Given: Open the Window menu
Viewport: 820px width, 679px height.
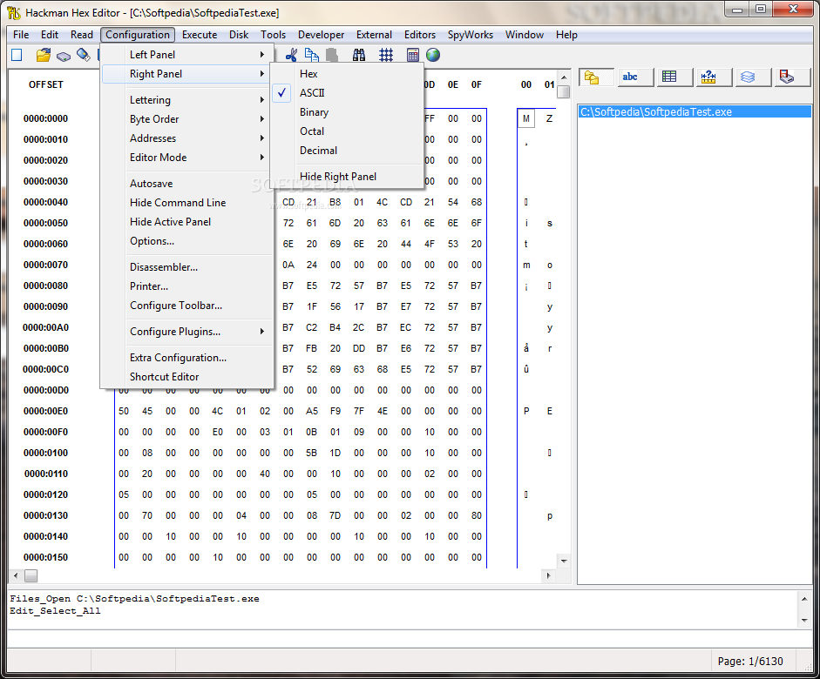Looking at the screenshot, I should coord(524,35).
